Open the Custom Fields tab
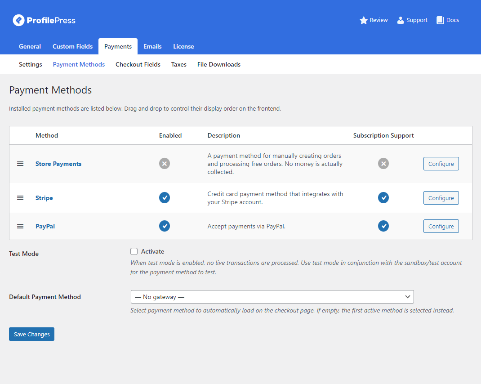 click(72, 46)
